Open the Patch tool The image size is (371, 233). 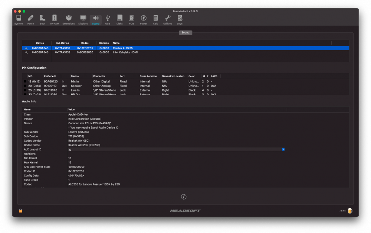click(30, 20)
